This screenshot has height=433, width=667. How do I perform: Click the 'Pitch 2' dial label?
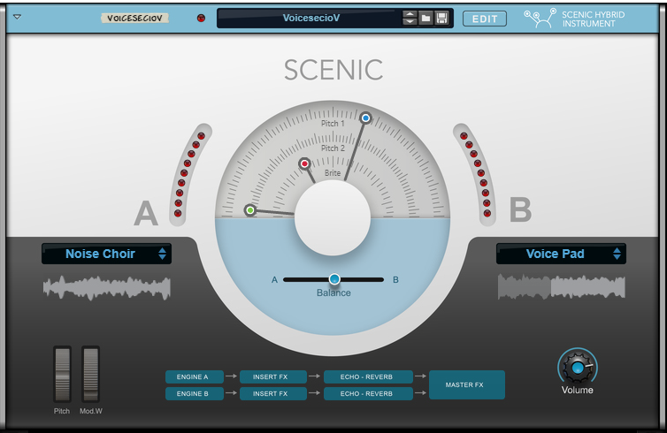333,148
